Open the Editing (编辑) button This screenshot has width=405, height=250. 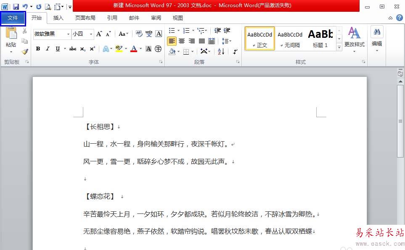click(x=377, y=39)
